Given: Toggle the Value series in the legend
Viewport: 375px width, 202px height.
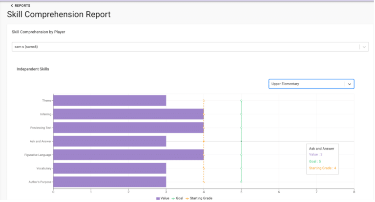Looking at the screenshot, I should [163, 198].
